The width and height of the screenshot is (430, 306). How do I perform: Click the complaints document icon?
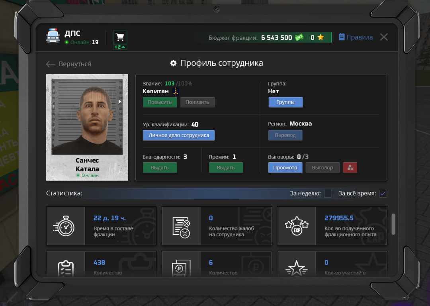pyautogui.click(x=181, y=227)
